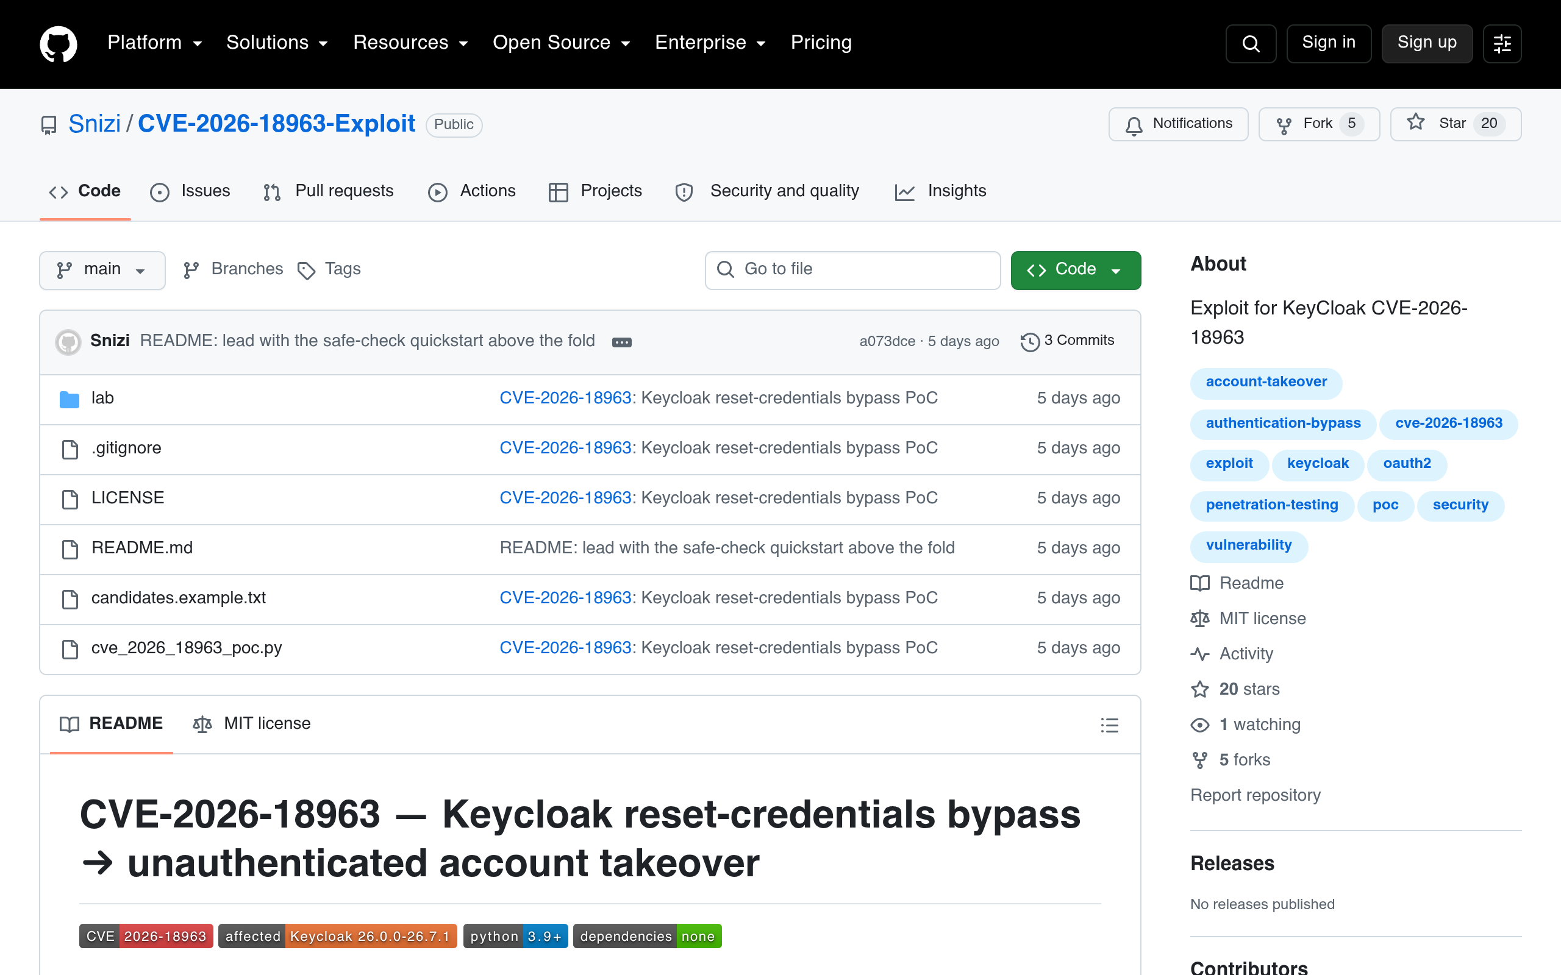Fork this repository
1561x975 pixels.
[1319, 124]
